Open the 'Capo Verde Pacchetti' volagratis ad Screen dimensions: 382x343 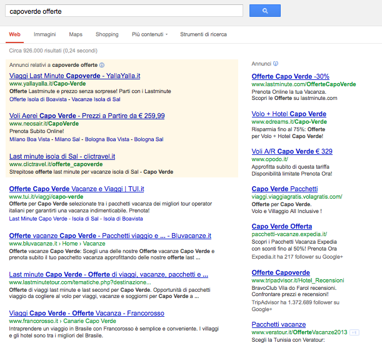coord(284,189)
